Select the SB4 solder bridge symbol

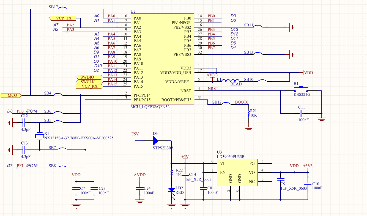(58, 95)
